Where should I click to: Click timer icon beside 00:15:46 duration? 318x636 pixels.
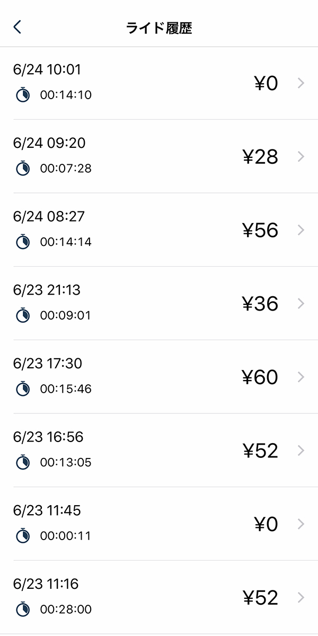[x=23, y=389]
